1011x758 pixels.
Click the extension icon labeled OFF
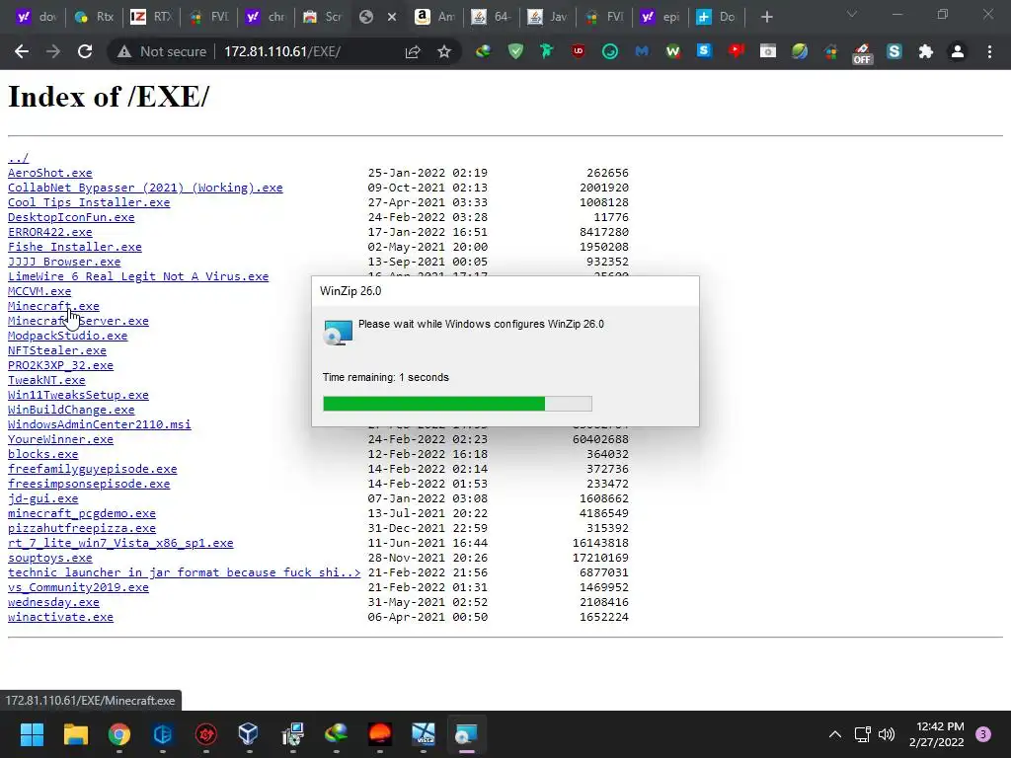coord(862,53)
